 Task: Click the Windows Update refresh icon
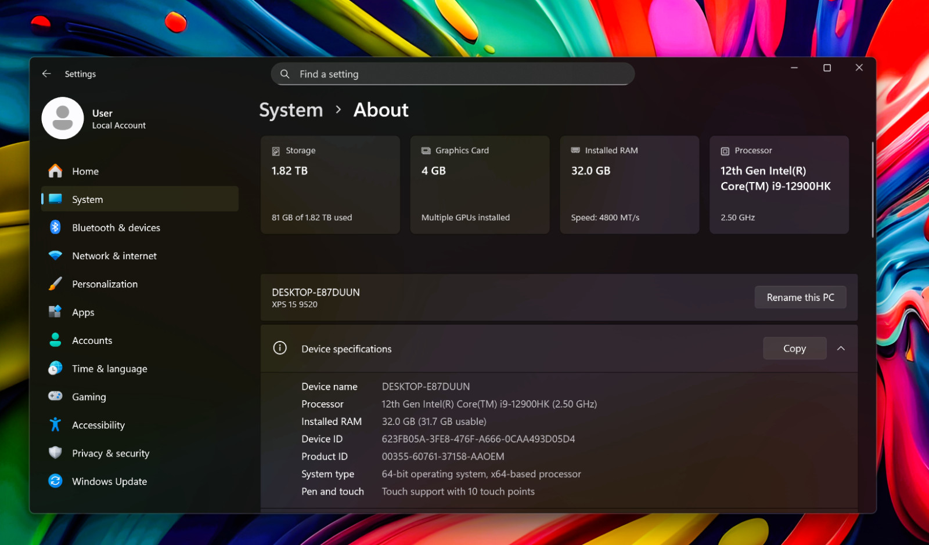(55, 481)
